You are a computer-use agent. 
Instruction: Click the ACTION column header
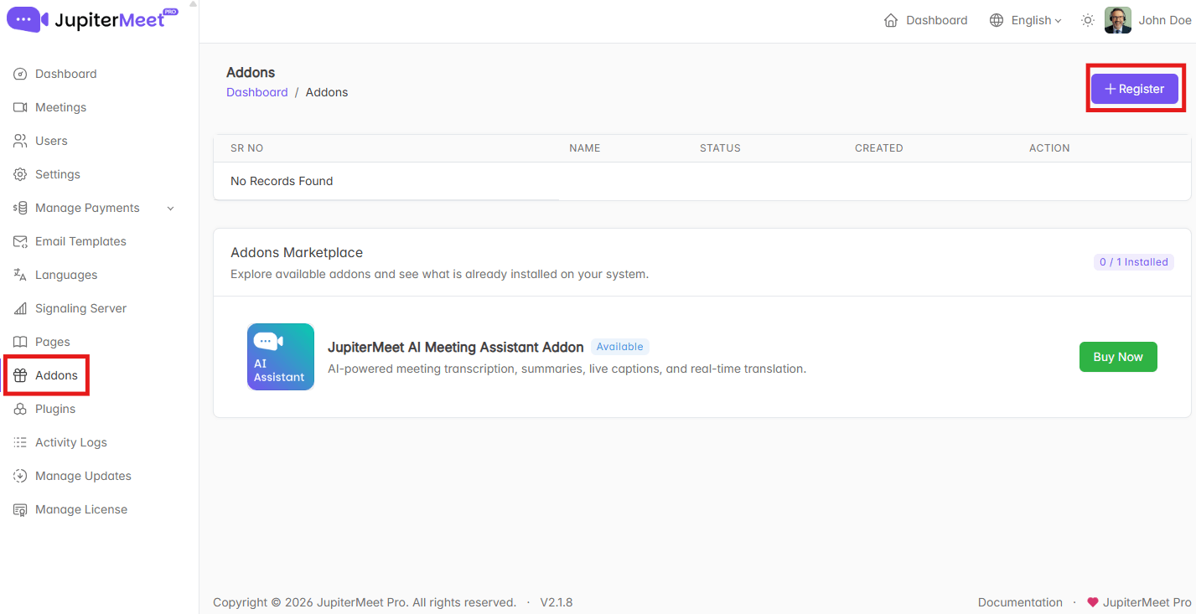1049,148
